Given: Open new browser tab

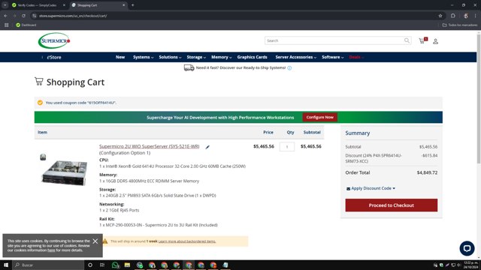Looking at the screenshot, I should point(132,5).
